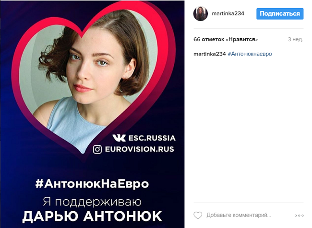Click the Я поддерживаю text line
The width and height of the screenshot is (312, 228).
pyautogui.click(x=92, y=202)
